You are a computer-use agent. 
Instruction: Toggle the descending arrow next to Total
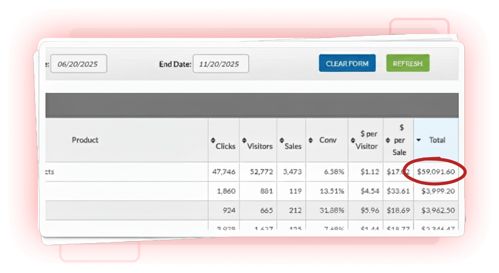tap(419, 140)
